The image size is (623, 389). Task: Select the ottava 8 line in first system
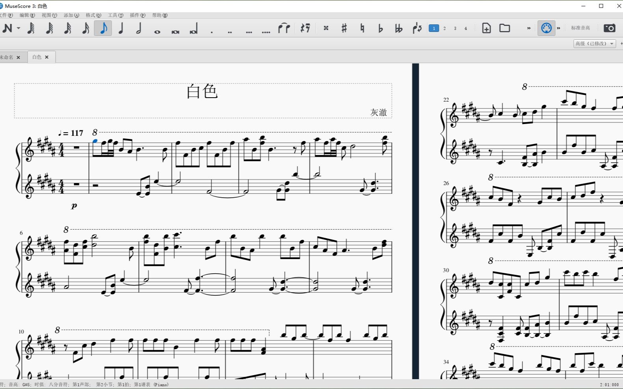[x=242, y=132]
